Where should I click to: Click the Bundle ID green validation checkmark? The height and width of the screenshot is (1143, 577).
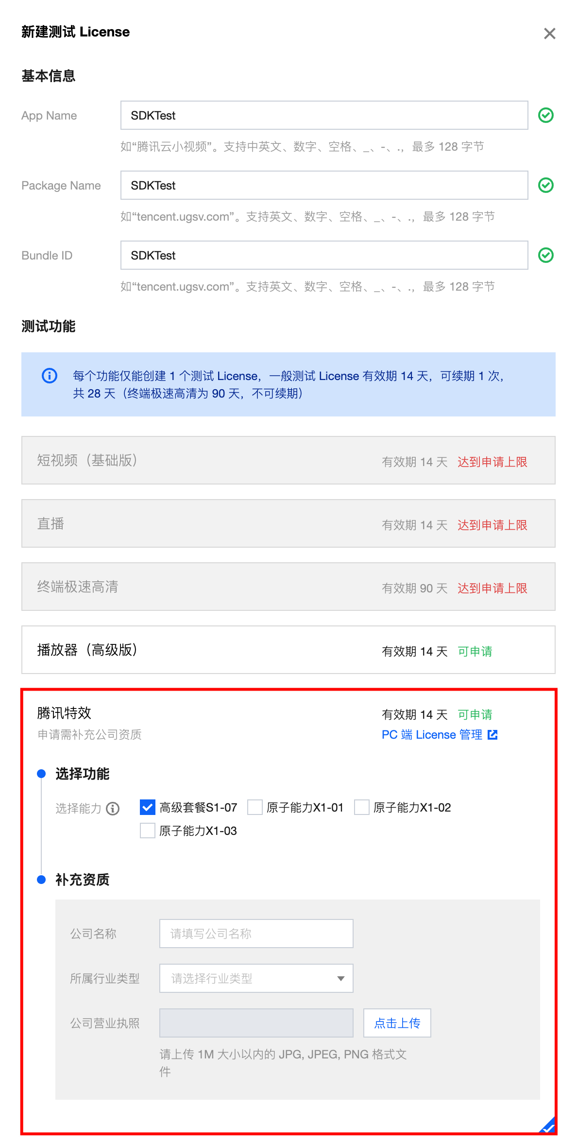pyautogui.click(x=546, y=255)
